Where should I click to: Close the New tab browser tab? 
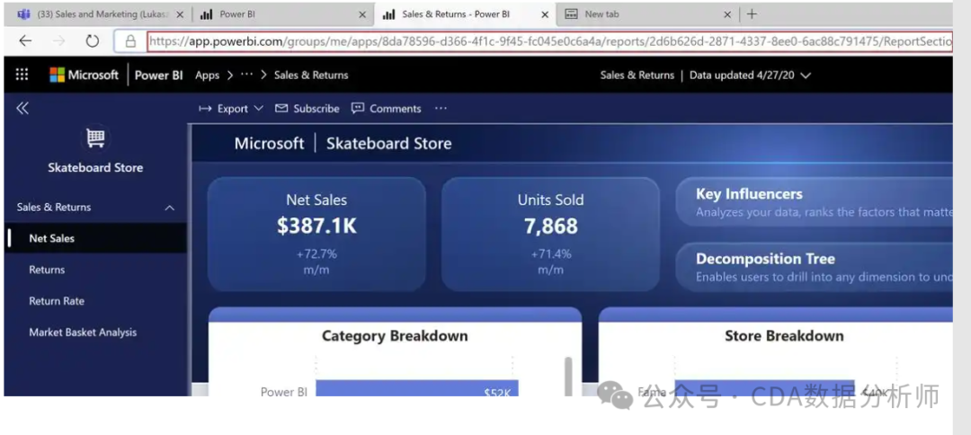click(727, 14)
